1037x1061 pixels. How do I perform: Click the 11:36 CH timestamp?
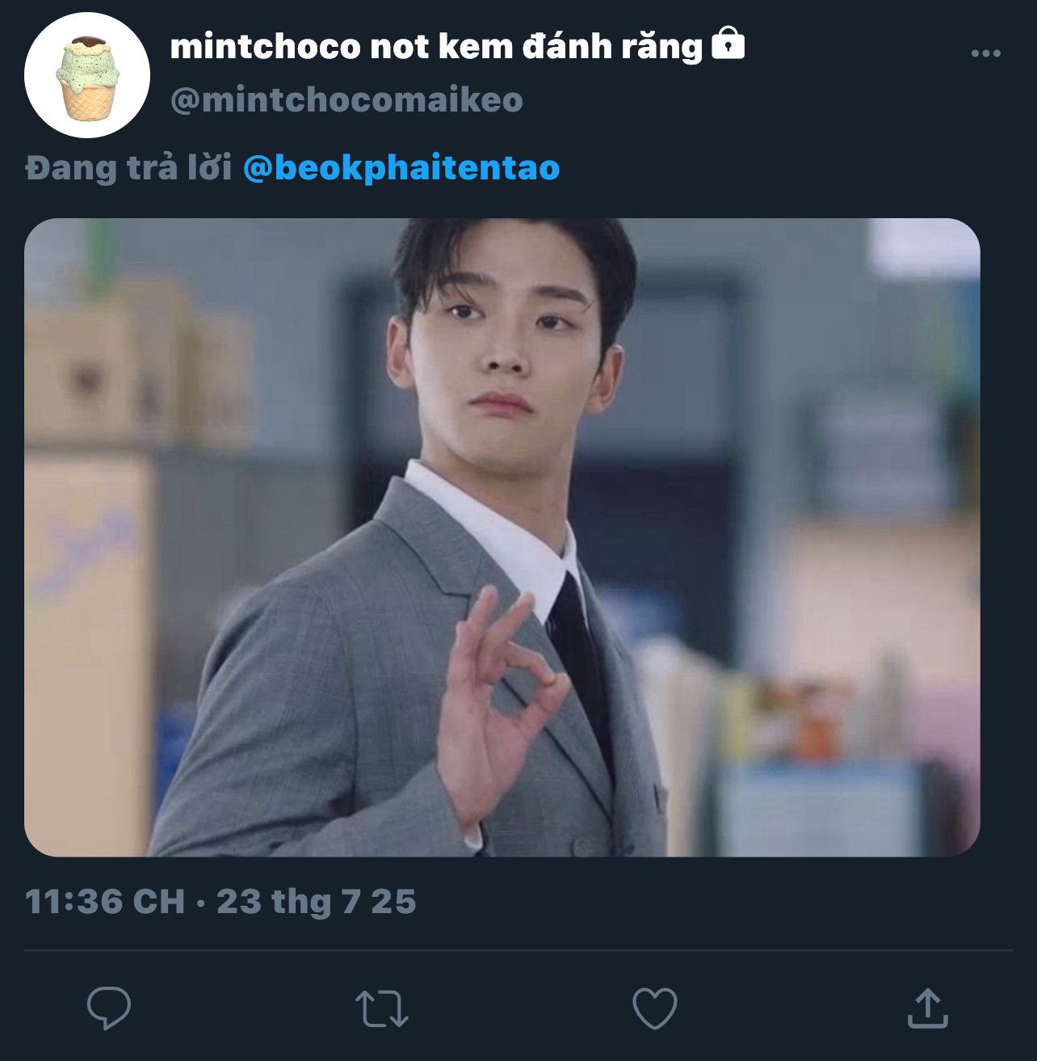[x=105, y=902]
